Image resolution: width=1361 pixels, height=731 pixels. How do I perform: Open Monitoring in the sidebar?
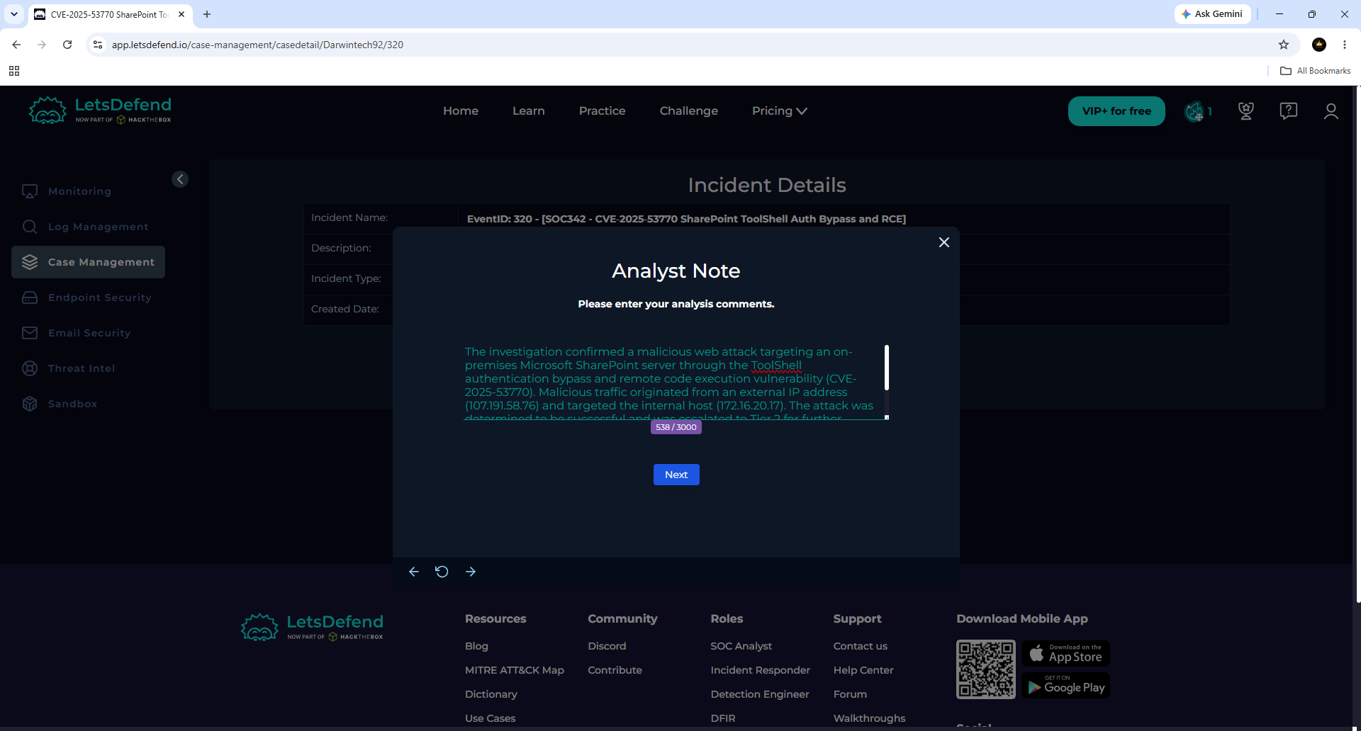click(79, 191)
